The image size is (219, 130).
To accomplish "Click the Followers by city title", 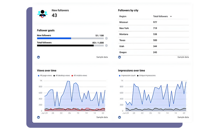I will 128,10.
